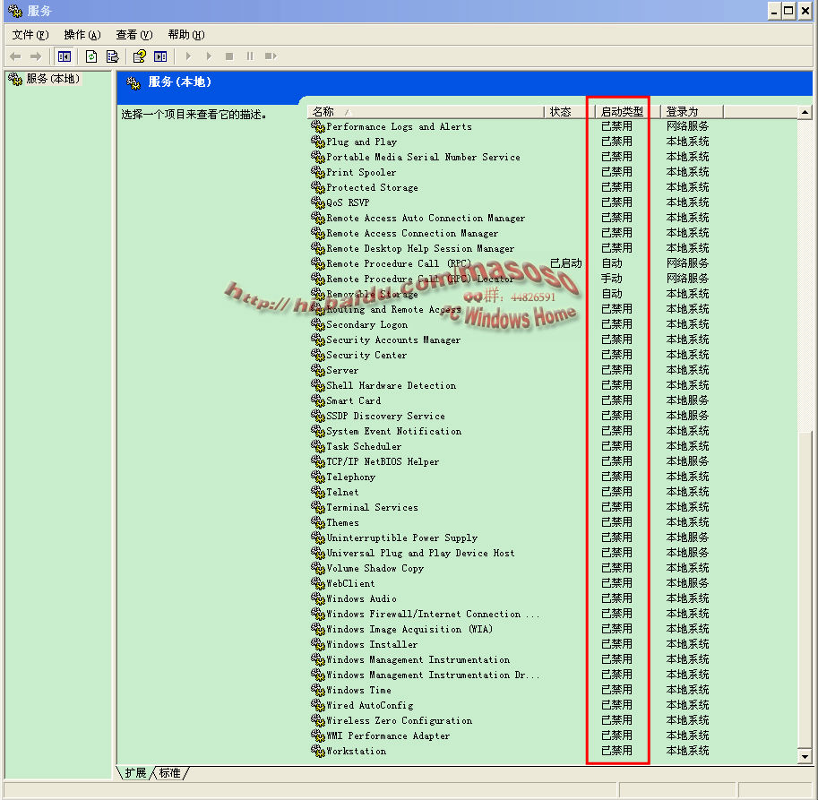Select the Remote Procedure Call (RPC) service row

click(x=398, y=263)
